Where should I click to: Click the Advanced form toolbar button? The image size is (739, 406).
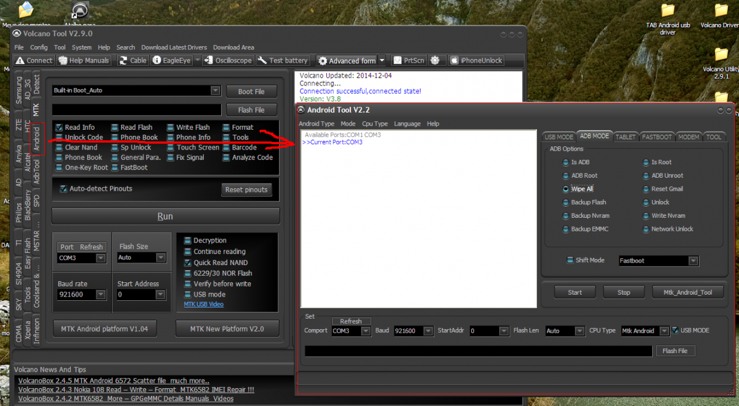346,60
